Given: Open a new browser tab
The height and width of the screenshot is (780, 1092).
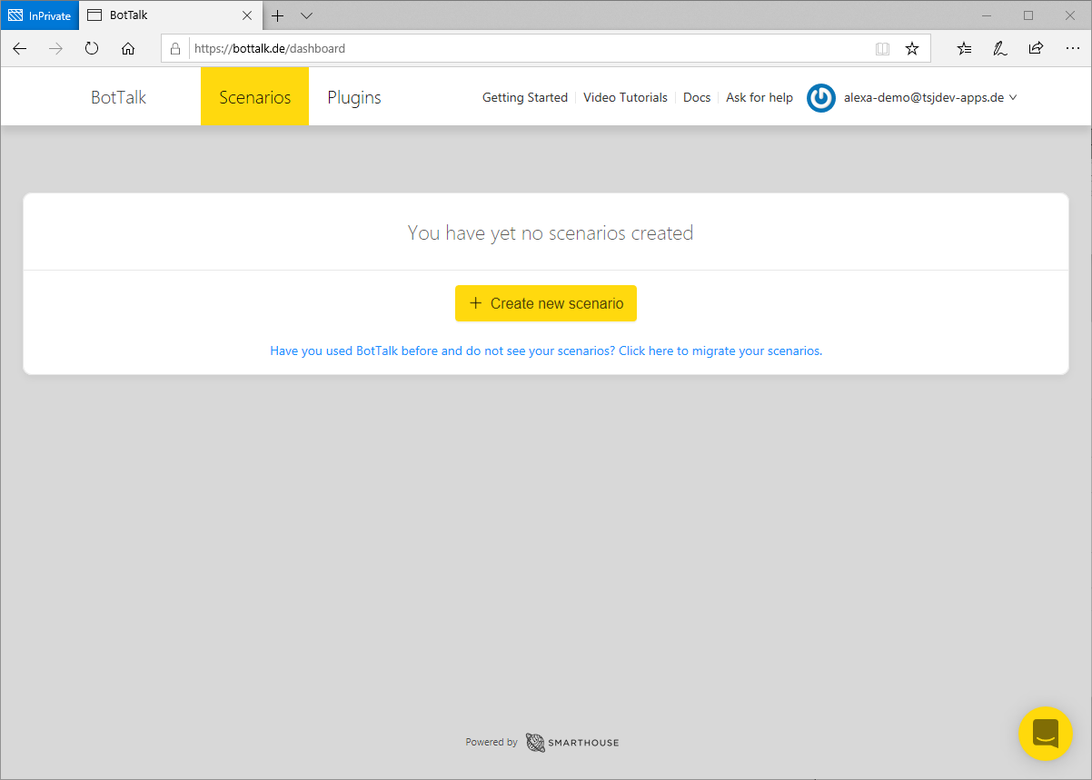Looking at the screenshot, I should [x=278, y=15].
